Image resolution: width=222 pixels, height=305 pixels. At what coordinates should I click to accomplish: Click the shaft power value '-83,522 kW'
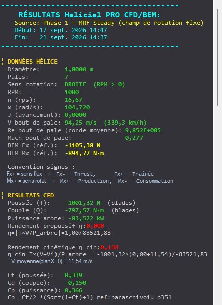(x=86, y=218)
